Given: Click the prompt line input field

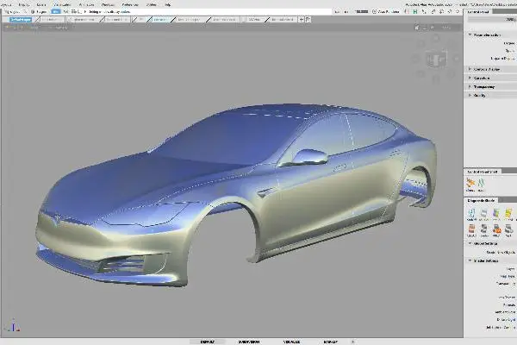Looking at the screenshot, I should 208,11.
